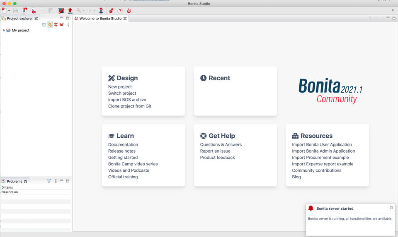
Task: Expand the My project tree node
Action: tap(4, 30)
